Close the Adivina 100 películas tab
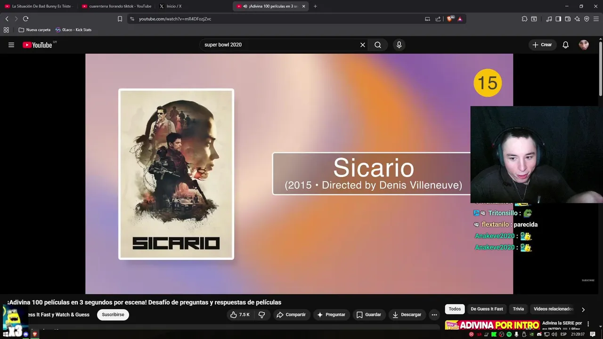603x339 pixels. pos(303,6)
